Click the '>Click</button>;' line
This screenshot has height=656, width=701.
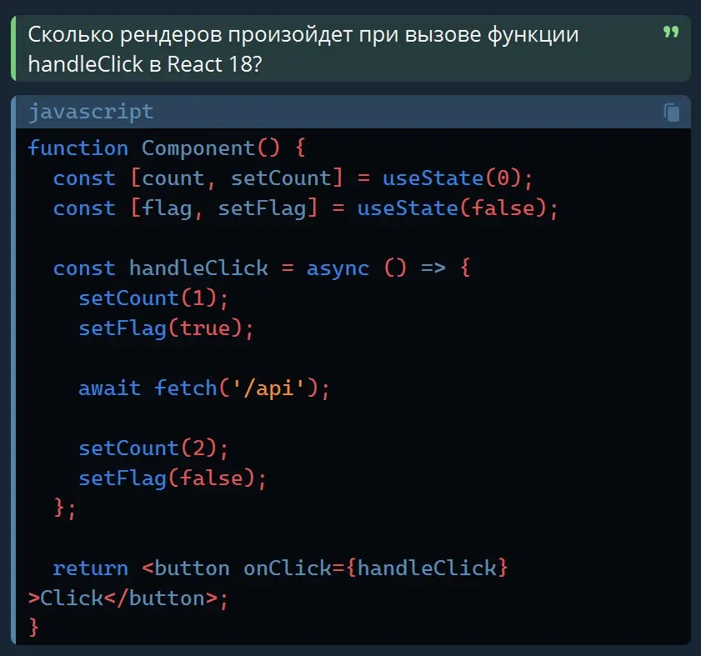[x=128, y=598]
